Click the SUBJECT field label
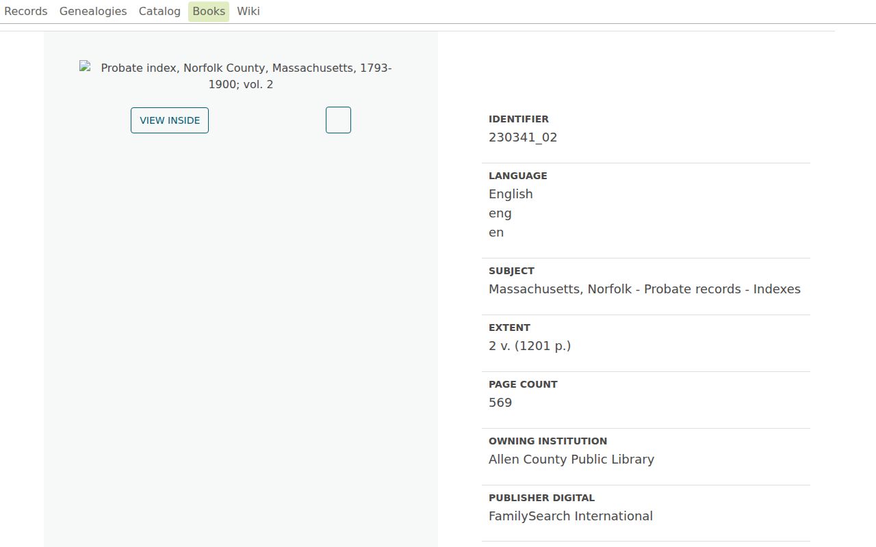 pos(511,271)
